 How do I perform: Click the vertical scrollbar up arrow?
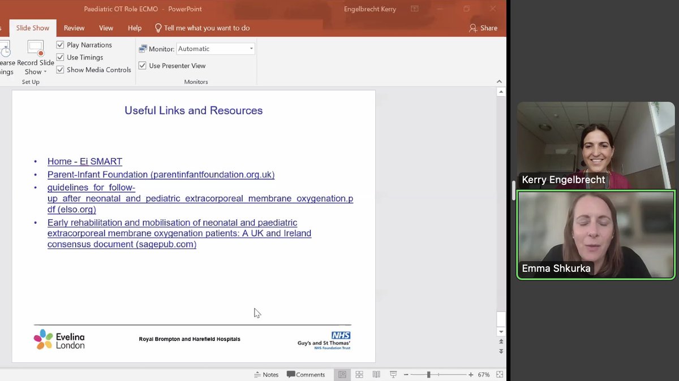click(501, 92)
